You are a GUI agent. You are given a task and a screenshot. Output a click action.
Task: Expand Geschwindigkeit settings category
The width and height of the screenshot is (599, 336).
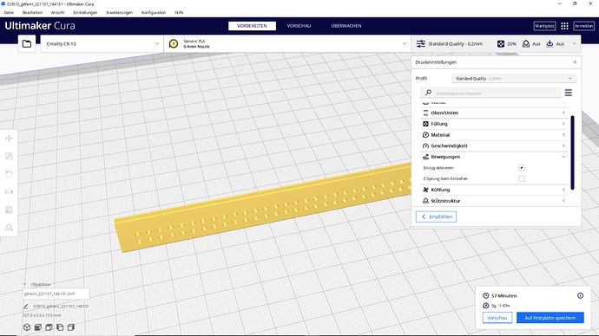point(494,145)
